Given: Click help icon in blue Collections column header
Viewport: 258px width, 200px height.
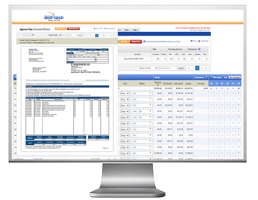Looking at the screenshot, I should 206,77.
